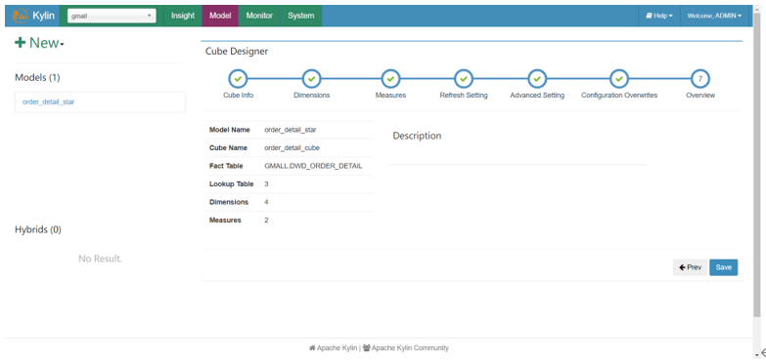Image resolution: width=766 pixels, height=360 pixels.
Task: Switch to the Insight tab
Action: tap(183, 16)
